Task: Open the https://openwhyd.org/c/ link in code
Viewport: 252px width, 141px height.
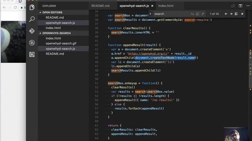Action: coord(148,54)
